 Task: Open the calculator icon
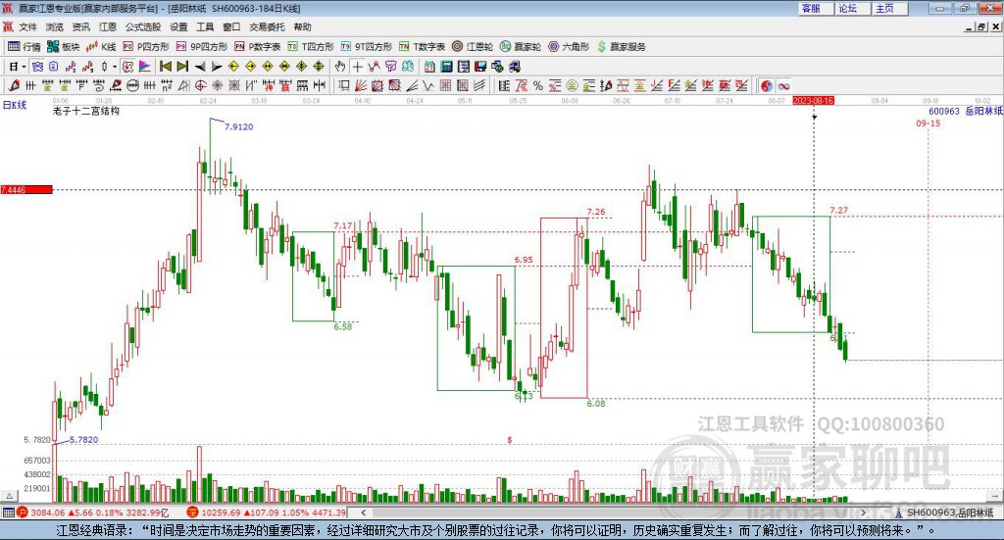(x=446, y=67)
